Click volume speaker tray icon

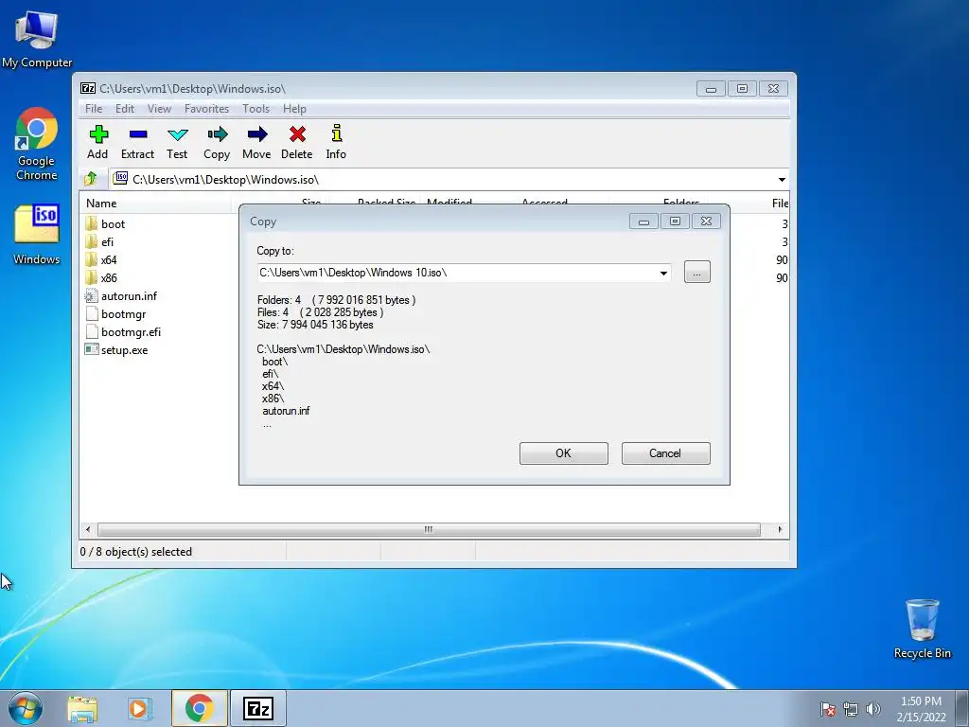point(873,709)
